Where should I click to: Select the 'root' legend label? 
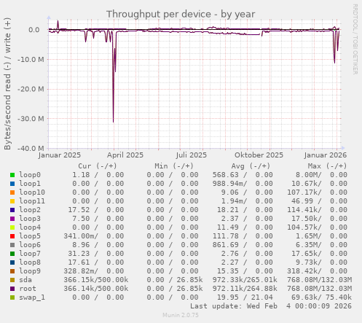tap(28, 289)
